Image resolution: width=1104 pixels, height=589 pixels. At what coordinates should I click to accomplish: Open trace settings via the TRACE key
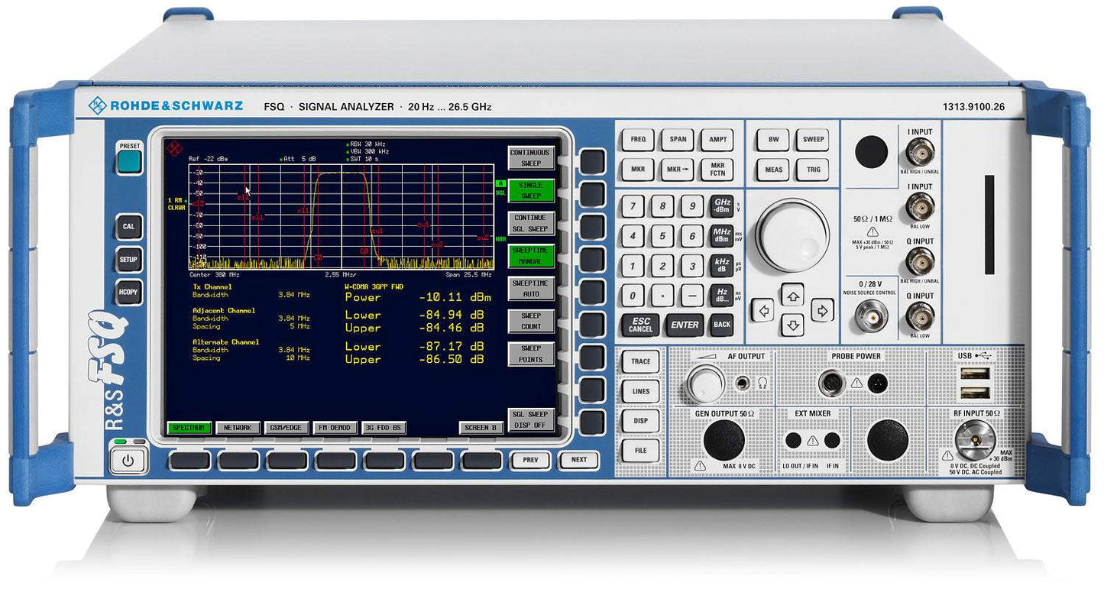coord(639,361)
